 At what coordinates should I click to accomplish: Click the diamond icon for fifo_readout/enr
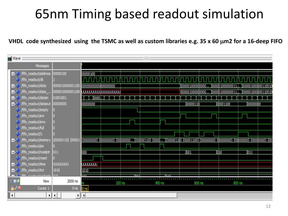point(18,116)
